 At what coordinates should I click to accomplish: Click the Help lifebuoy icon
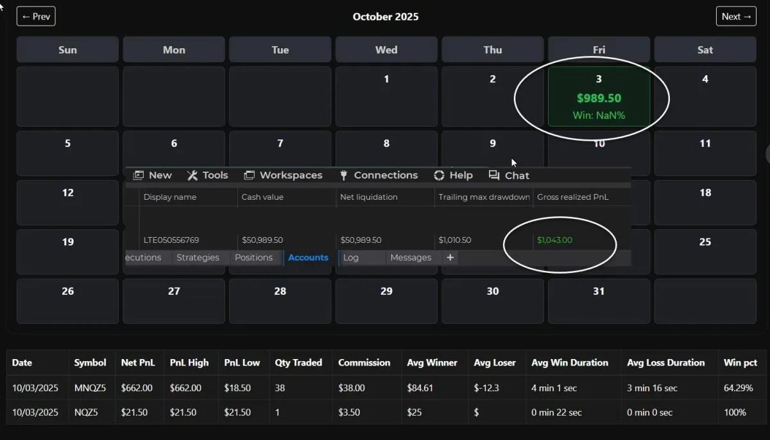[x=439, y=175]
